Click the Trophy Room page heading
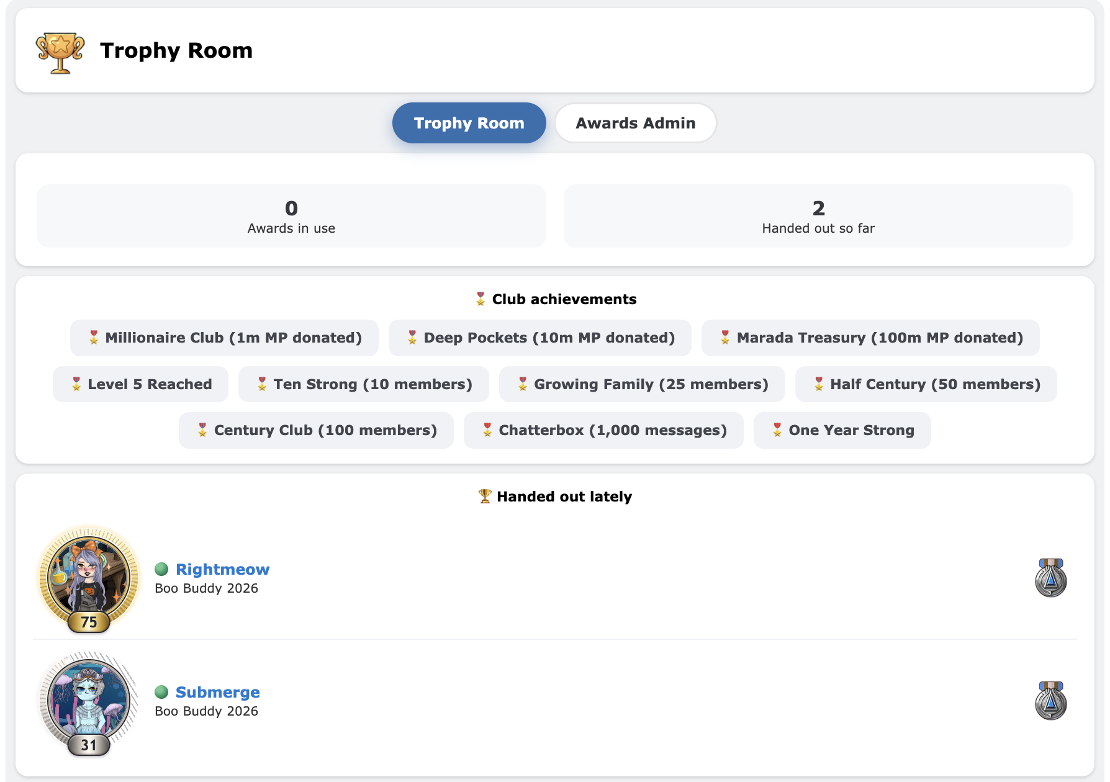The width and height of the screenshot is (1110, 782). tap(176, 50)
